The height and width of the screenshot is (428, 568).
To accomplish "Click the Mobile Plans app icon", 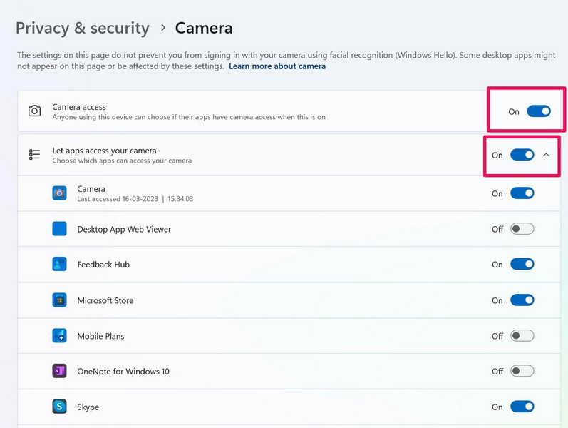I will (x=60, y=336).
